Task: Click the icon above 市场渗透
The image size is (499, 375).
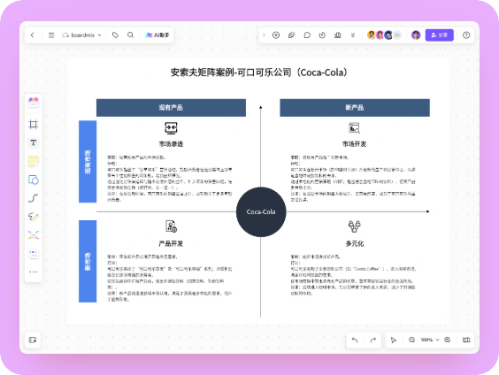Action: tap(171, 128)
